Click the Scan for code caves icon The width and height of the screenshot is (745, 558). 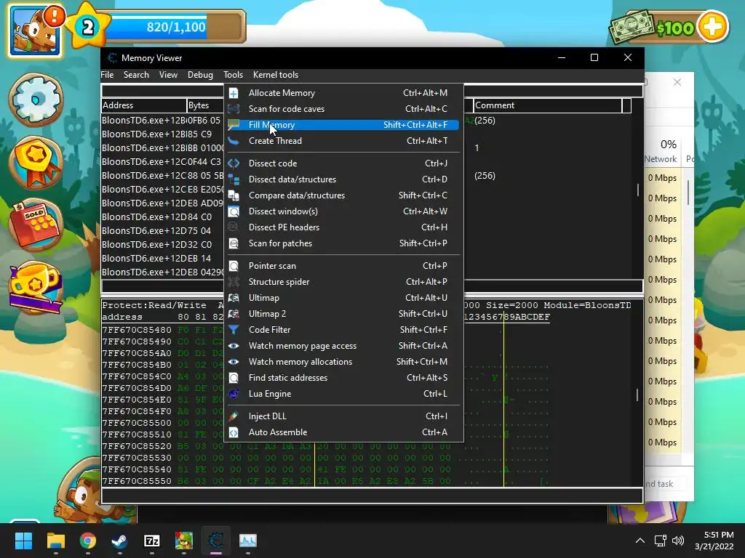234,109
